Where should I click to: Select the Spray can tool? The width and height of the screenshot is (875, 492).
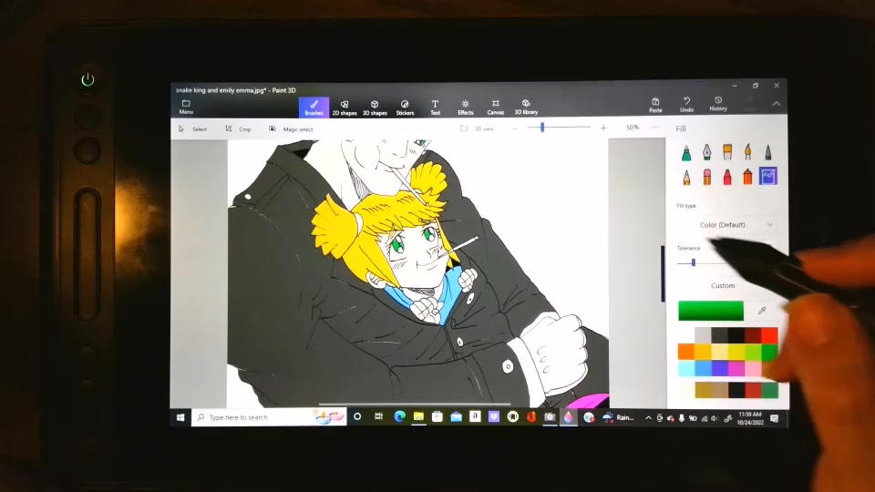point(747,177)
